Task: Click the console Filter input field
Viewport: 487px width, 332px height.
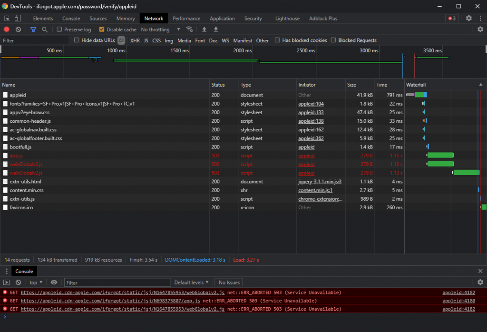Action: pos(117,283)
